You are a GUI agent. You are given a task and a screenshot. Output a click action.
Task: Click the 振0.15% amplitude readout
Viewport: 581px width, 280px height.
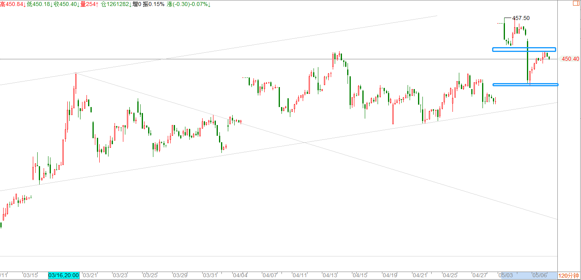point(154,4)
